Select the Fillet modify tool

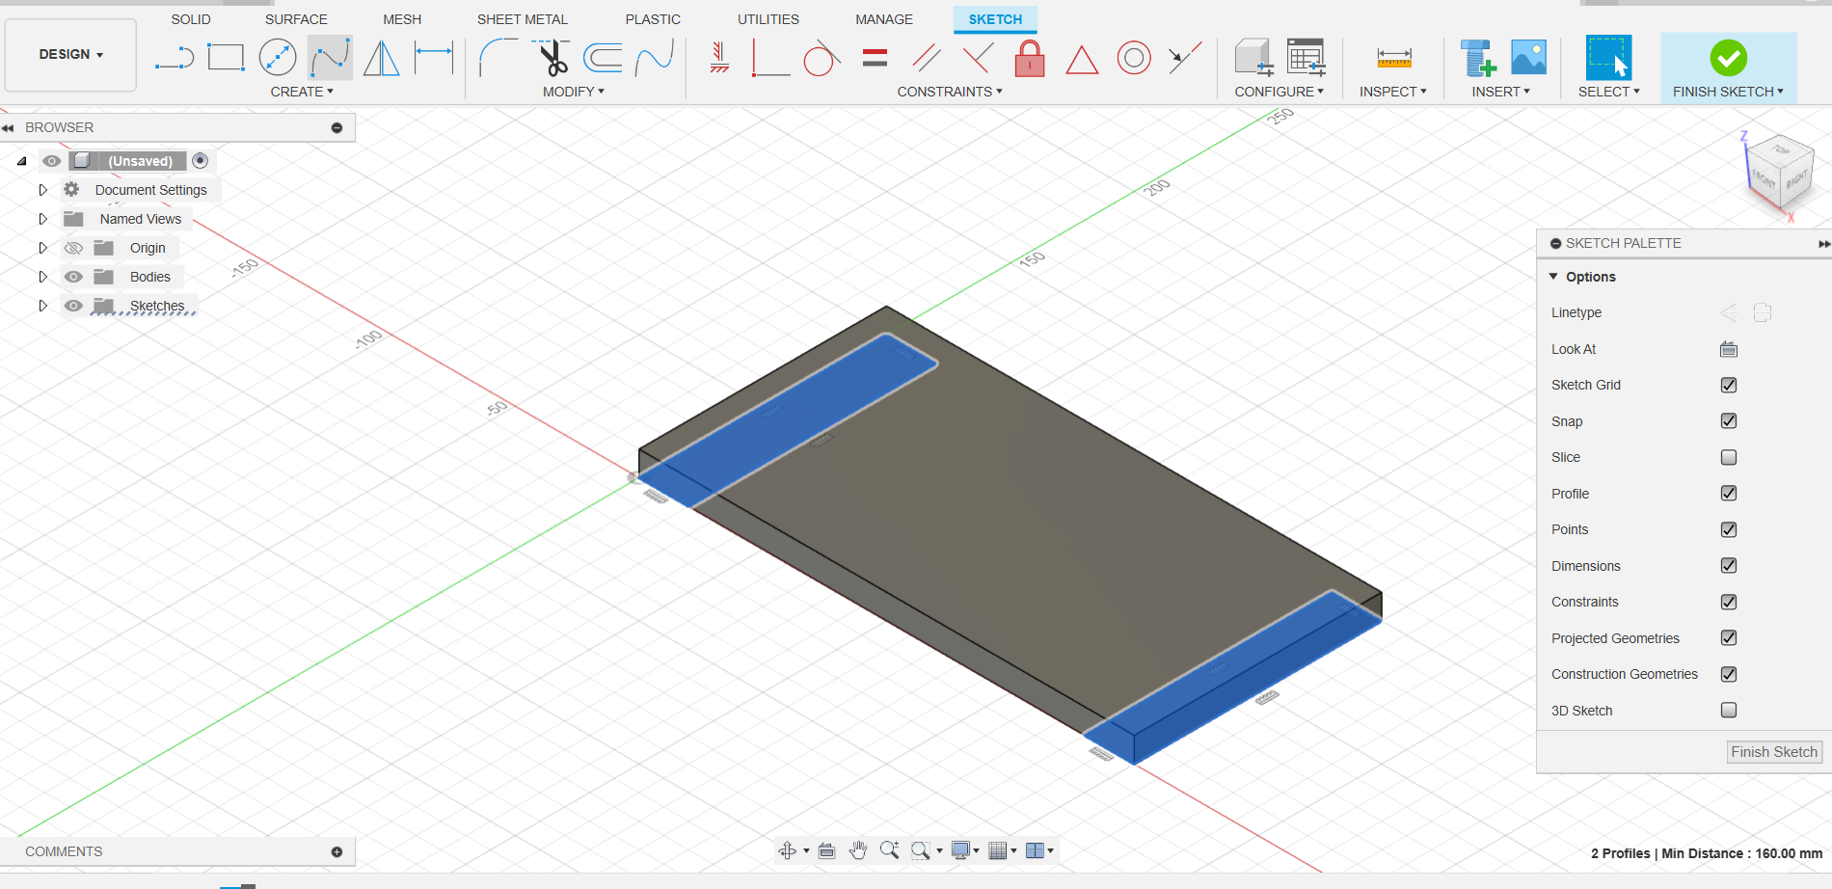point(498,58)
